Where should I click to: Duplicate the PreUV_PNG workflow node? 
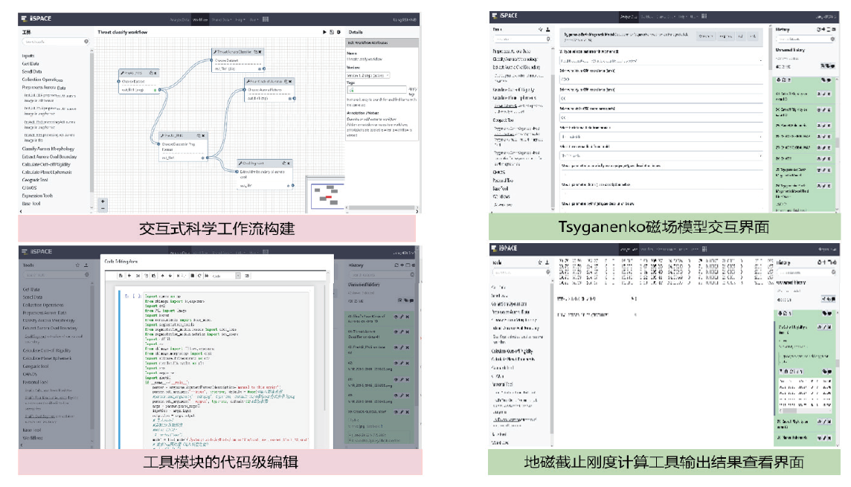(x=199, y=135)
